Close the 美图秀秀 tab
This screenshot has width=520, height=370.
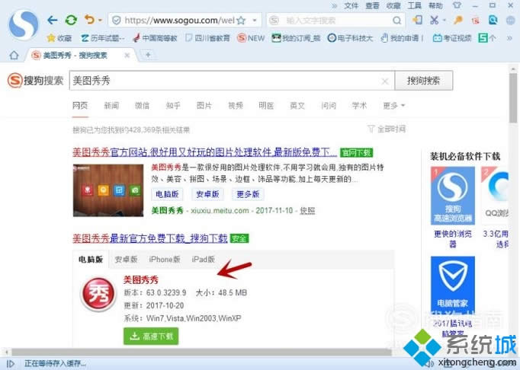127,56
